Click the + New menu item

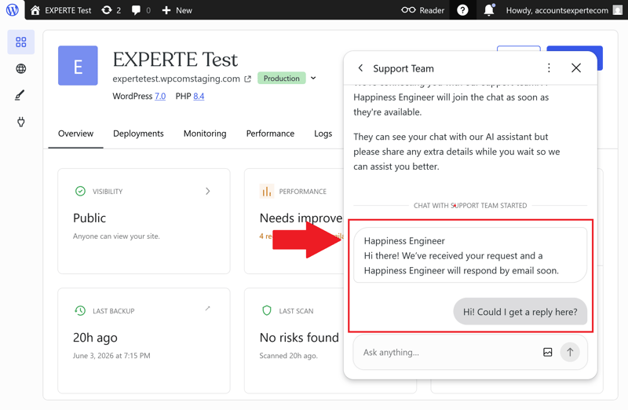point(177,10)
